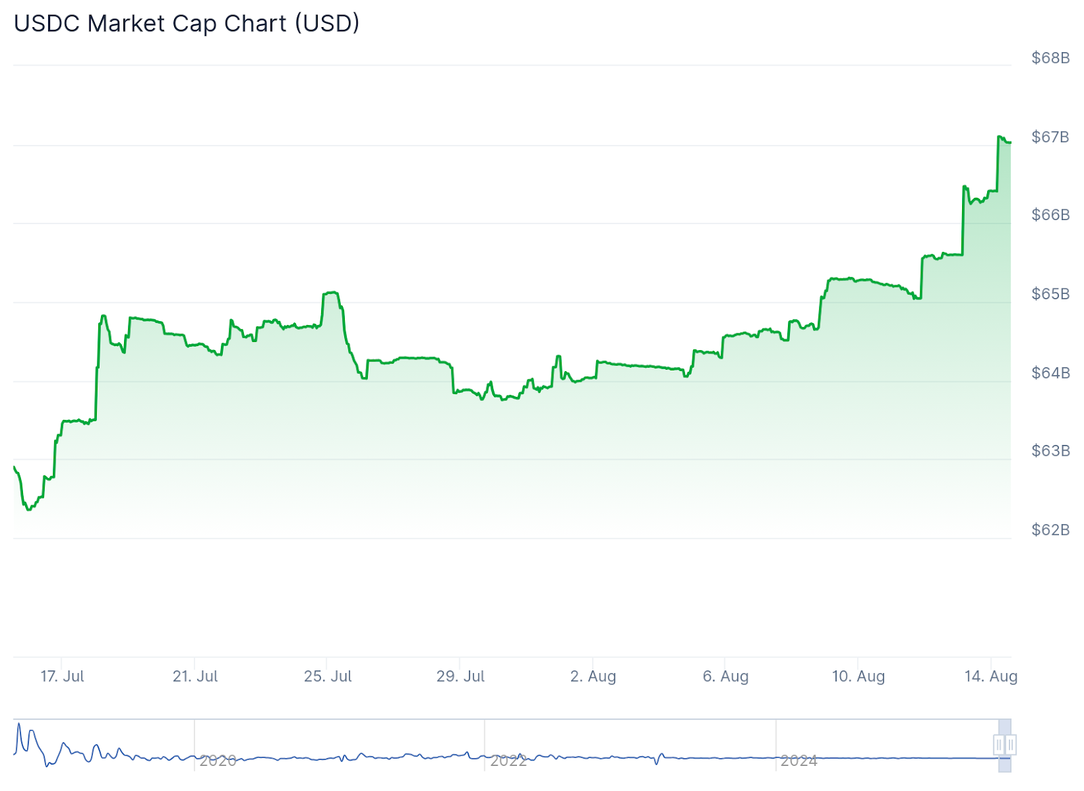Click the USDC Market Cap Chart title
This screenshot has width=1084, height=791.
point(186,24)
